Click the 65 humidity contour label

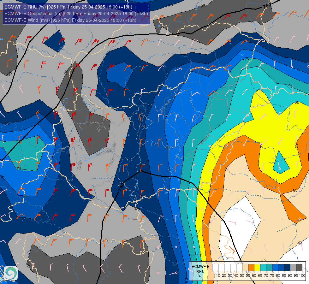297,102
